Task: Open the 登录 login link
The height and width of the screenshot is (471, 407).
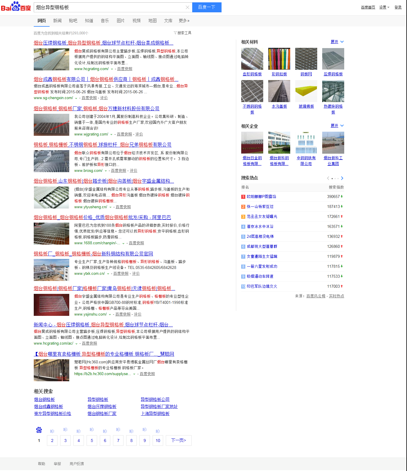Action: pos(398,7)
